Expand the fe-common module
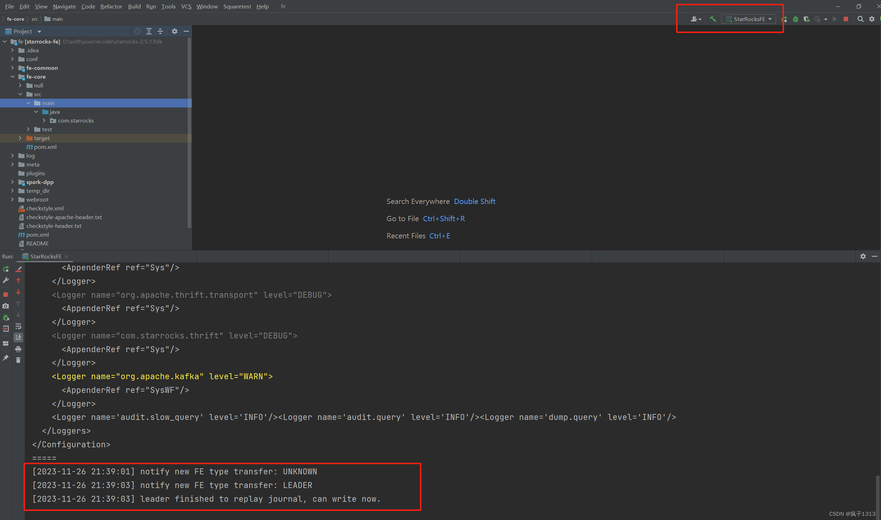Viewport: 881px width, 520px height. point(12,68)
